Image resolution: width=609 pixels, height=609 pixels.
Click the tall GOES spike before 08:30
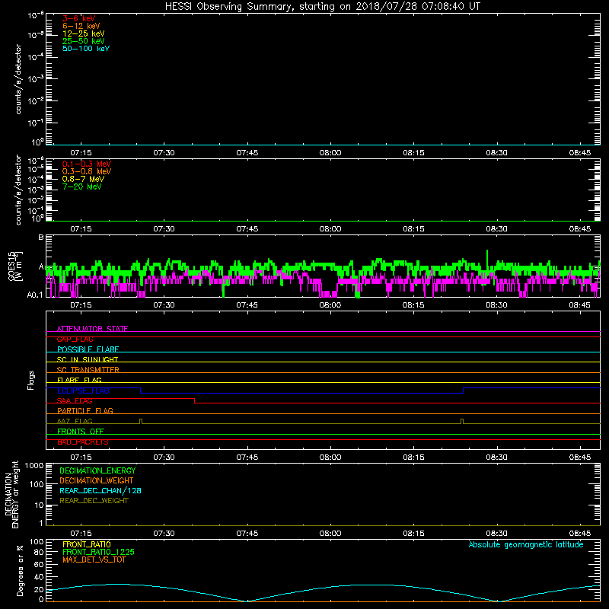point(487,257)
